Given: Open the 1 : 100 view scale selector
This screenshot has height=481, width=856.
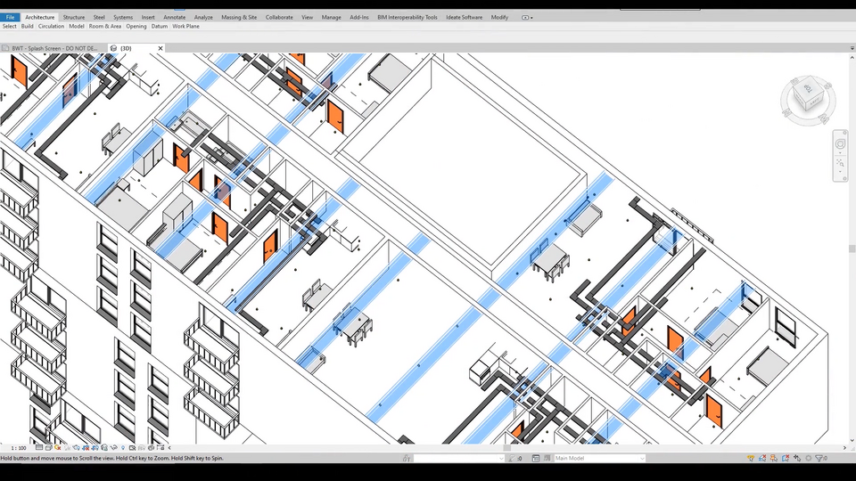Looking at the screenshot, I should coord(18,447).
